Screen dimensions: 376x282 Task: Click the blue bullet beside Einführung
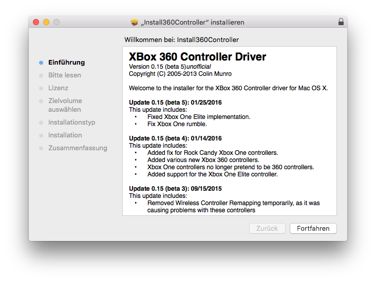(41, 63)
